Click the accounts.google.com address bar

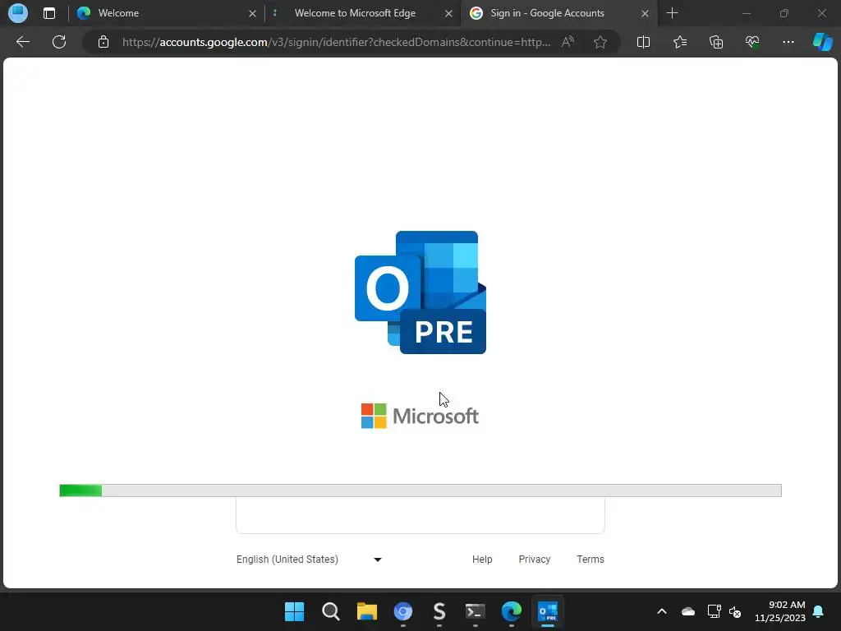336,42
